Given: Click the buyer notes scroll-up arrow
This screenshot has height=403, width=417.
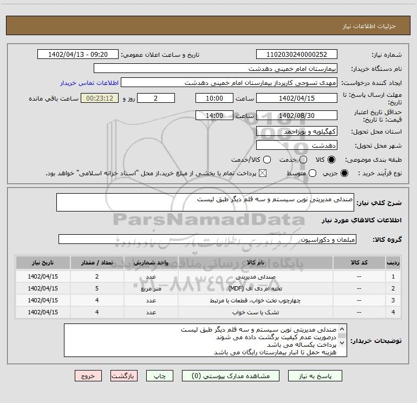Looking at the screenshot, I should click(342, 329).
